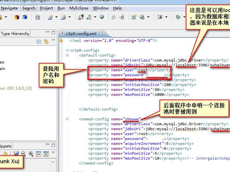
Task: Click the globe with document toolbar icon
Action: (142, 17)
